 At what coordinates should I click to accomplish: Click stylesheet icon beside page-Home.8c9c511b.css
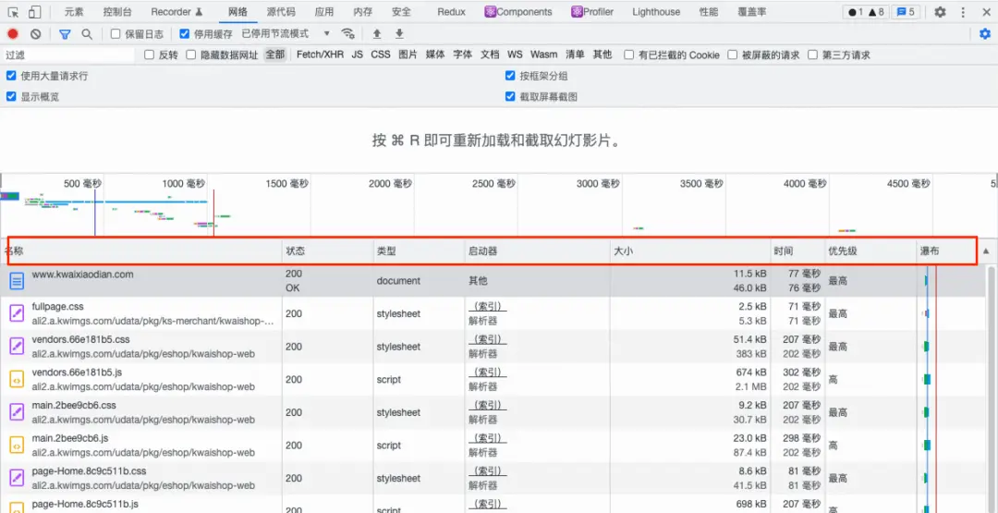18,478
